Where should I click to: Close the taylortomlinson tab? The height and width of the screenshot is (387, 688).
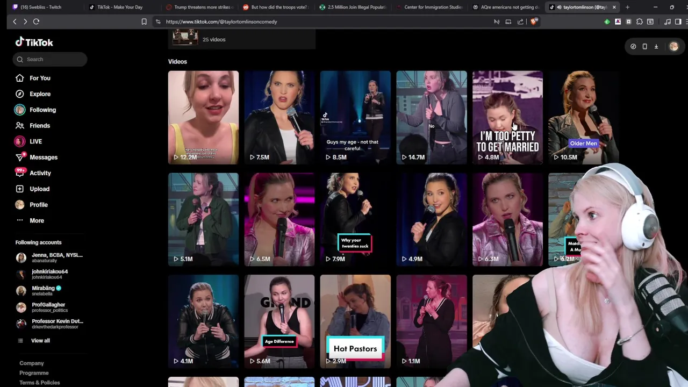614,7
